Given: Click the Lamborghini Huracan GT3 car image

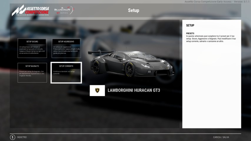Looking at the screenshot, I should click(131, 64).
